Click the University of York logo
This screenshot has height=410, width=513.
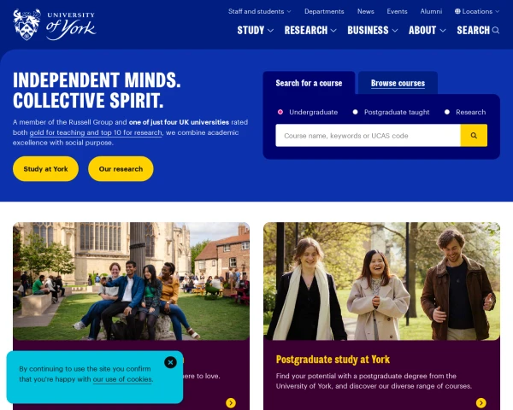55,25
